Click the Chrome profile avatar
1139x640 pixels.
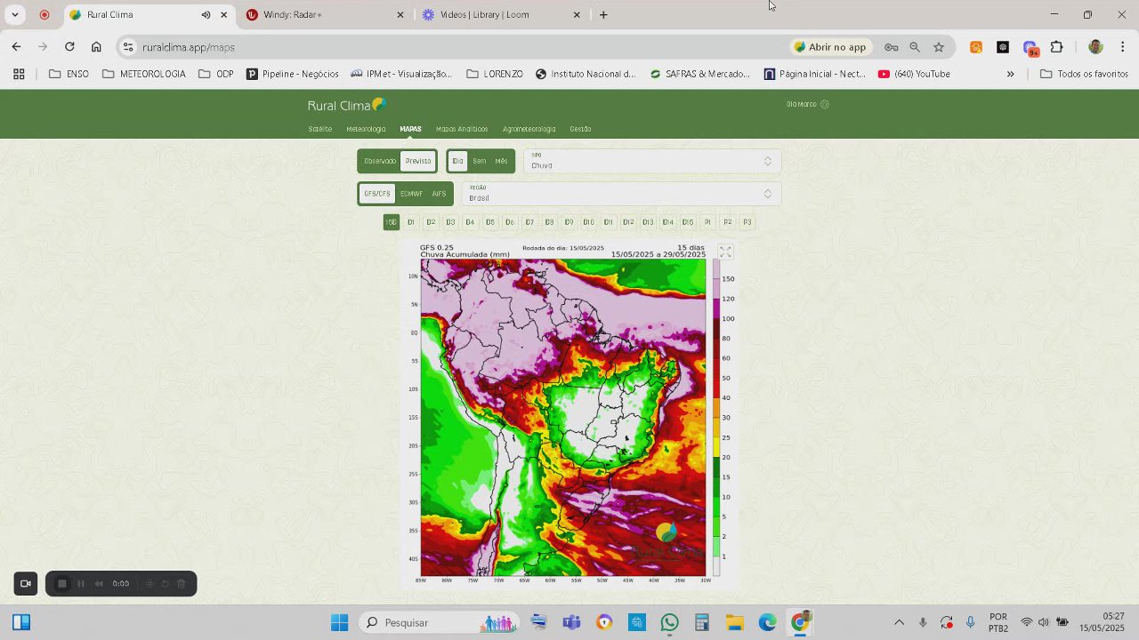click(1095, 47)
